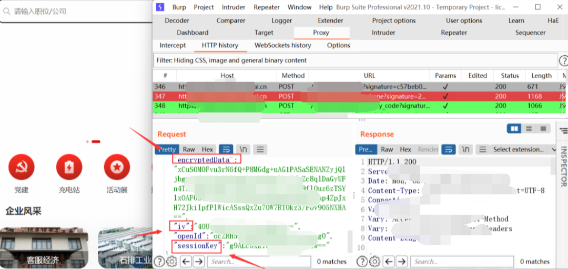Choose side-by-side request/response layout
The image size is (568, 269).
pos(514,129)
